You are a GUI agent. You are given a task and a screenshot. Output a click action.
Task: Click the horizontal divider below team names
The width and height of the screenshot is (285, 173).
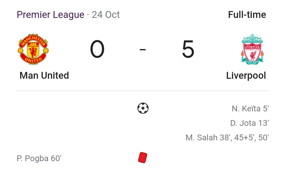click(143, 91)
